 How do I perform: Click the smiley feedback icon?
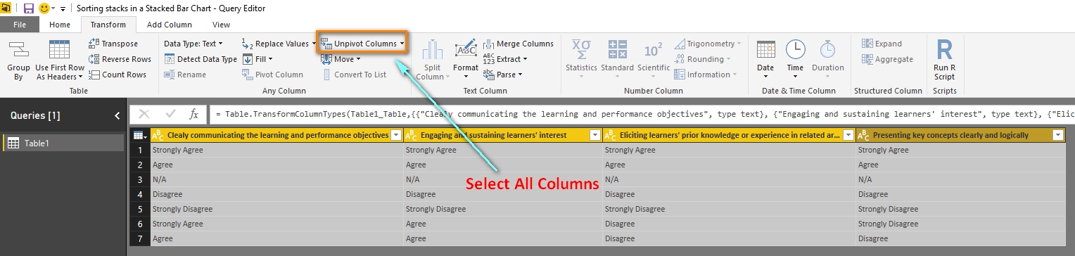[44, 8]
